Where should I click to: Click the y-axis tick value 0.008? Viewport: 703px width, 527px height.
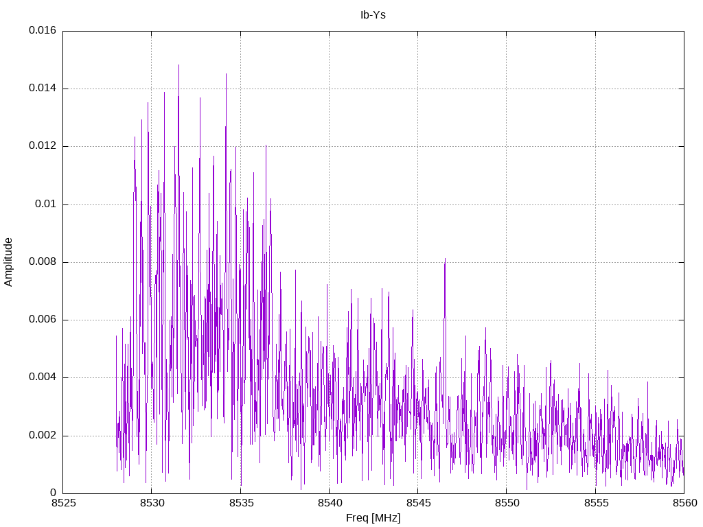click(43, 261)
